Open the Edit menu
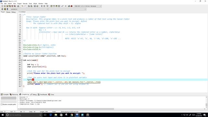The image size is (208, 117). (5, 4)
